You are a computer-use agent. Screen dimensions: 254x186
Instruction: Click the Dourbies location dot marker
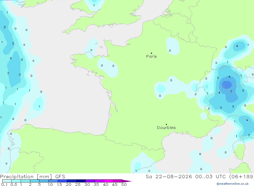pyautogui.click(x=166, y=124)
